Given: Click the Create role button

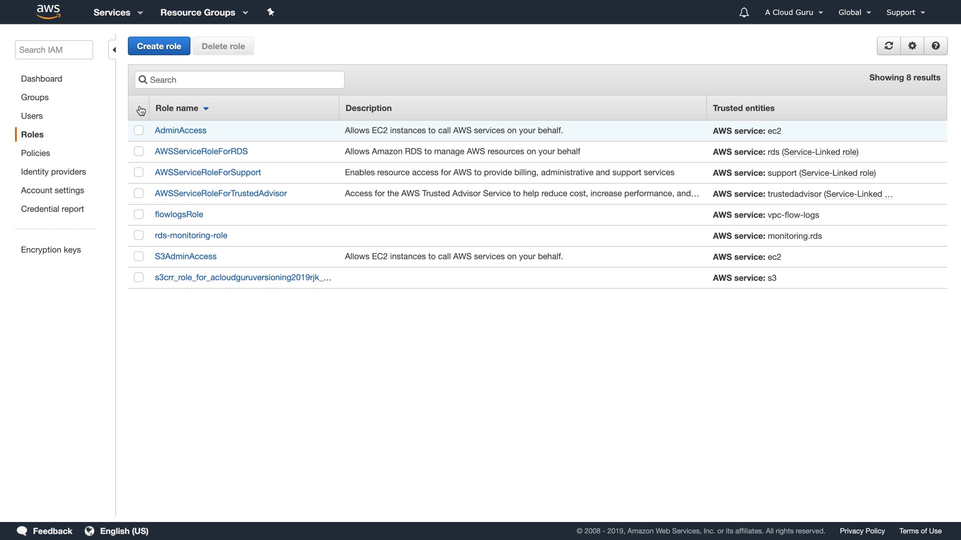Looking at the screenshot, I should [159, 46].
